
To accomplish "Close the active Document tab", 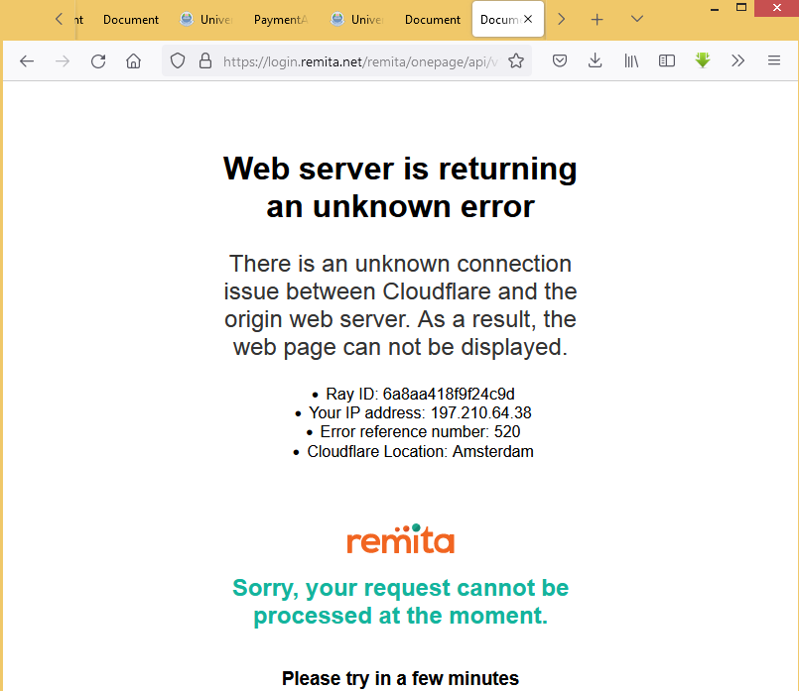I will 528,19.
